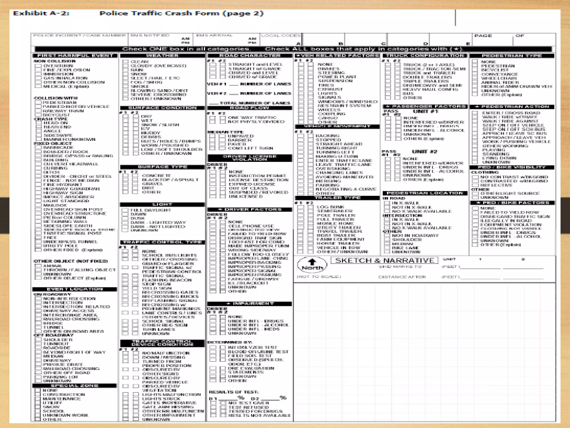This screenshot has width=570, height=428.
Task: Mark CONSTRUCTION under Special Zone
Action: pyautogui.click(x=38, y=395)
